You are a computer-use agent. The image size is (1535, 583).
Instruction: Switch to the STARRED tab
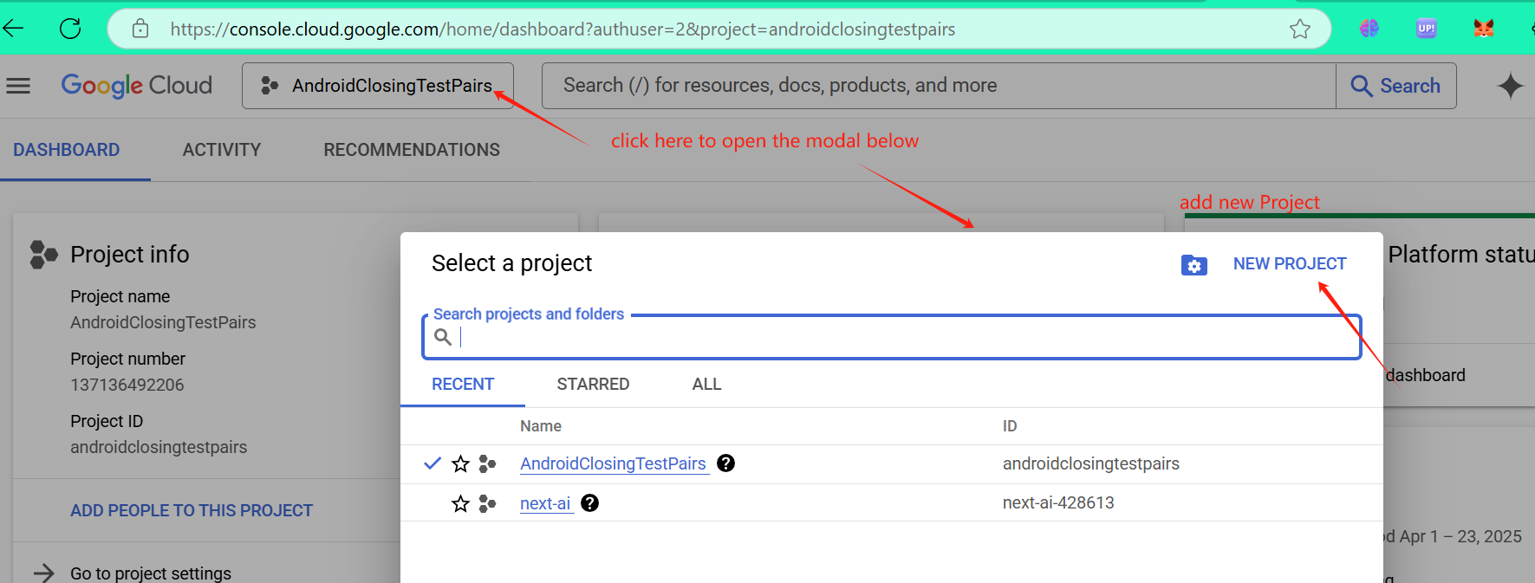pos(593,384)
